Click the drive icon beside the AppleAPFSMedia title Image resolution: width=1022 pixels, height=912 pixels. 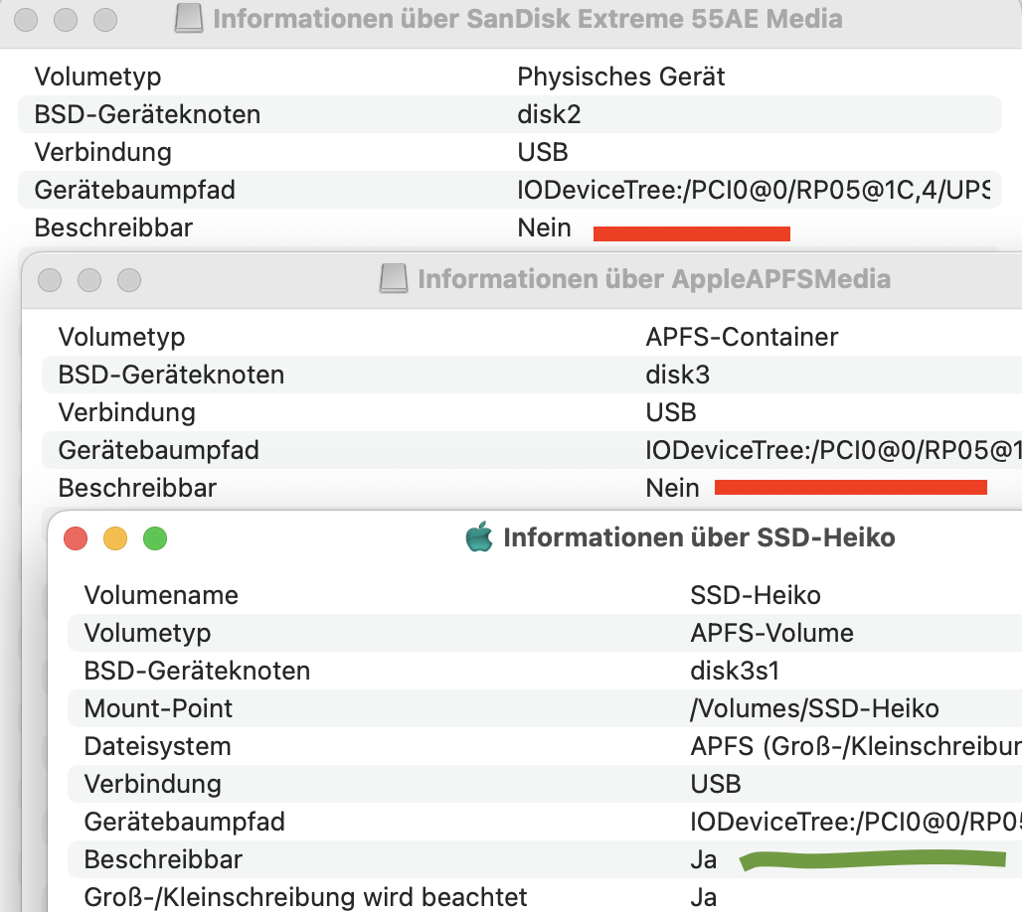coord(394,279)
